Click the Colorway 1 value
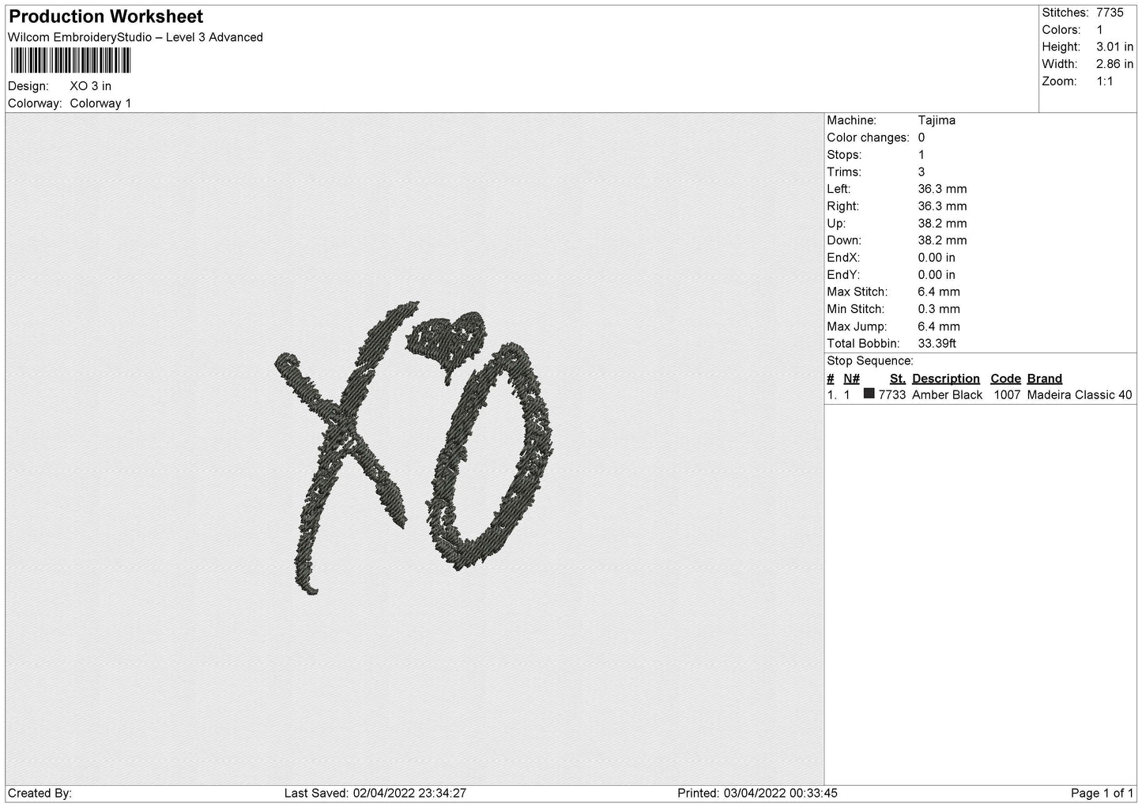This screenshot has height=807, width=1142. click(x=100, y=104)
